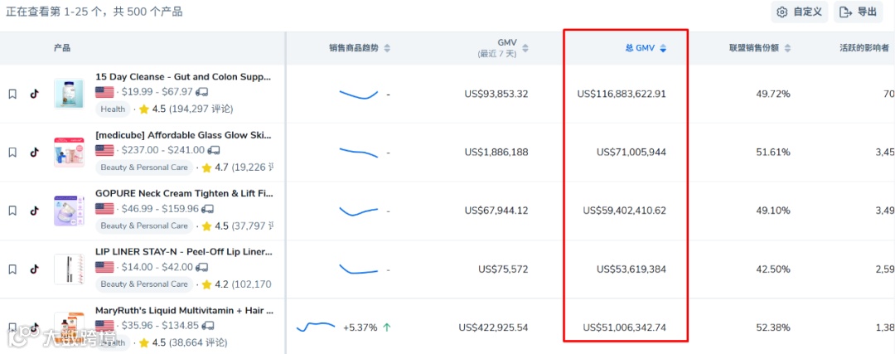Bookmark the 15 Day Cleanse product

12,95
